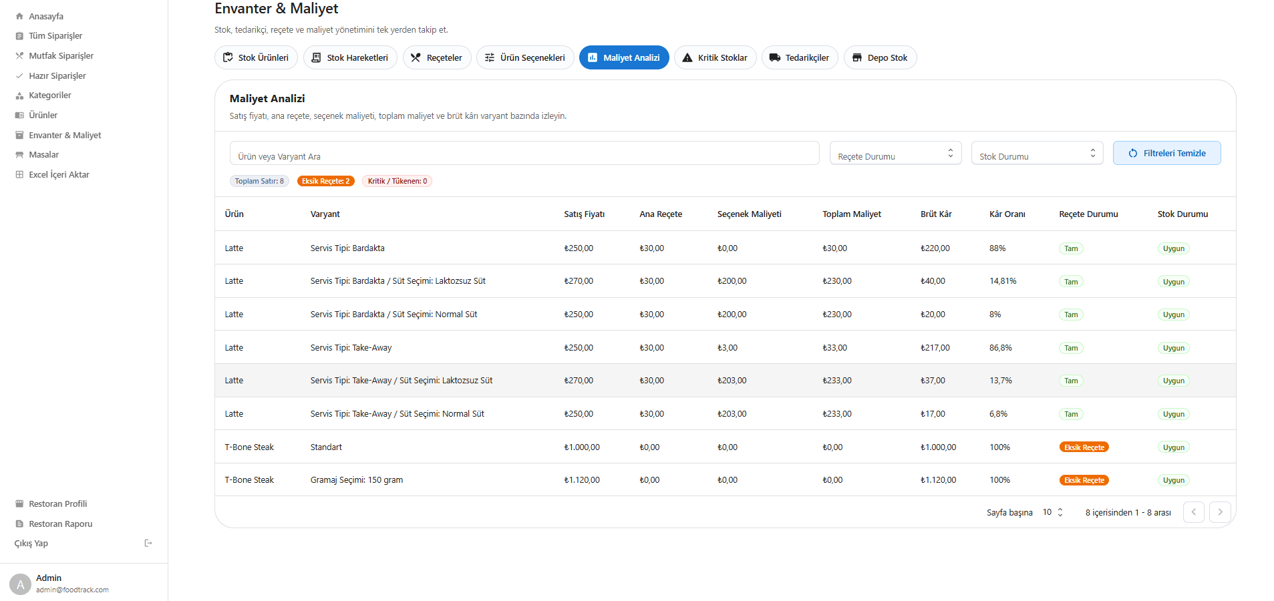1274x601 pixels.
Task: Click the Restoran Raporu document icon
Action: click(19, 524)
